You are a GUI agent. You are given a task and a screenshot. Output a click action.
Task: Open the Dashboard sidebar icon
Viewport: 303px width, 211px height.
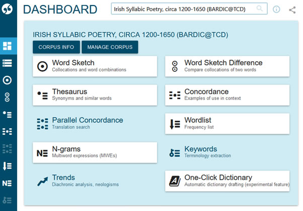click(x=8, y=46)
